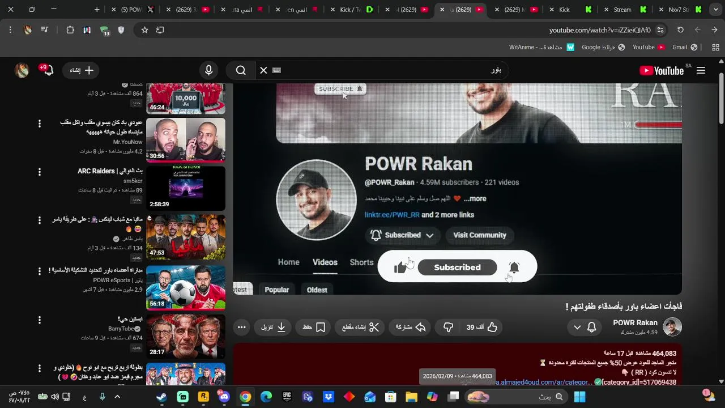Image resolution: width=725 pixels, height=408 pixels.
Task: Open Epic Games Launcher from taskbar
Action: [x=287, y=397]
